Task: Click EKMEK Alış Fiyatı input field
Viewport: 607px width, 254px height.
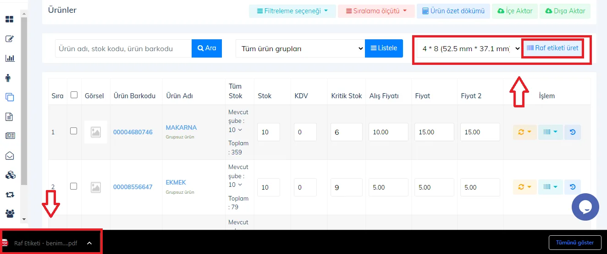Action: (388, 187)
